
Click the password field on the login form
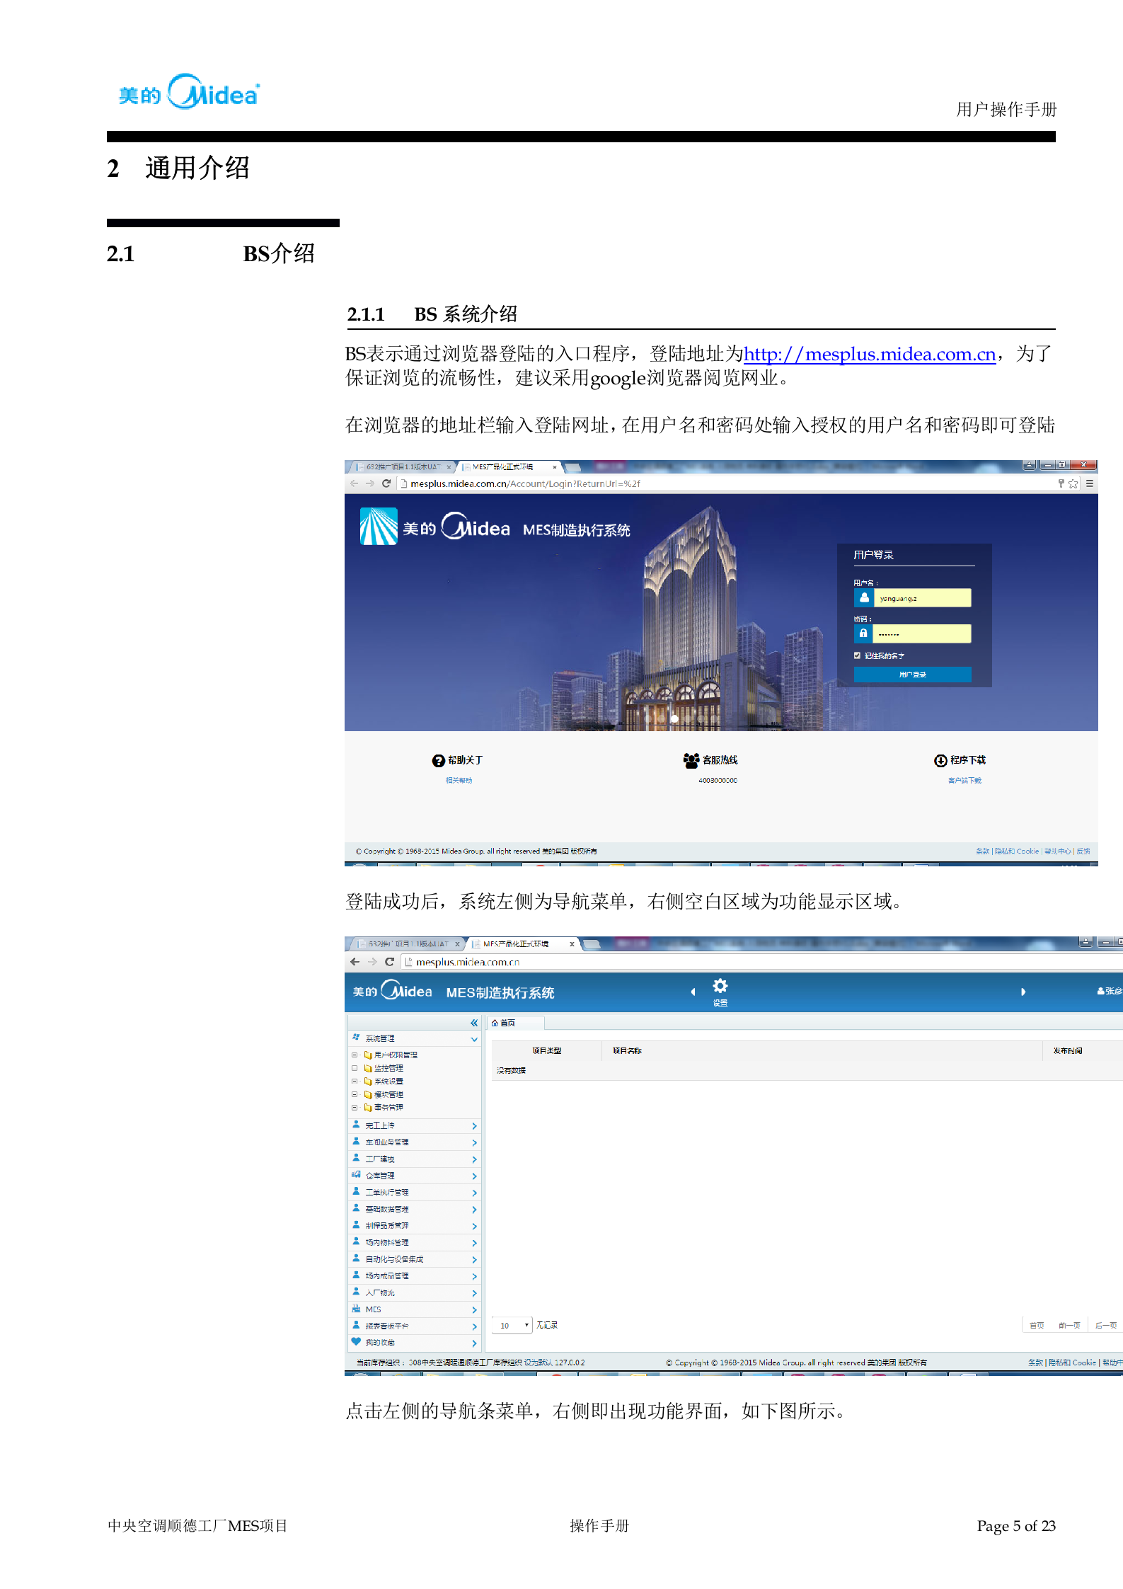click(x=921, y=633)
